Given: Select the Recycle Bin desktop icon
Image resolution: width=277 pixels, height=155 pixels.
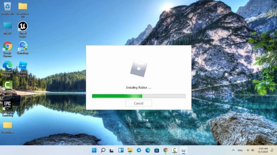Looking at the screenshot, I should tap(7, 9).
